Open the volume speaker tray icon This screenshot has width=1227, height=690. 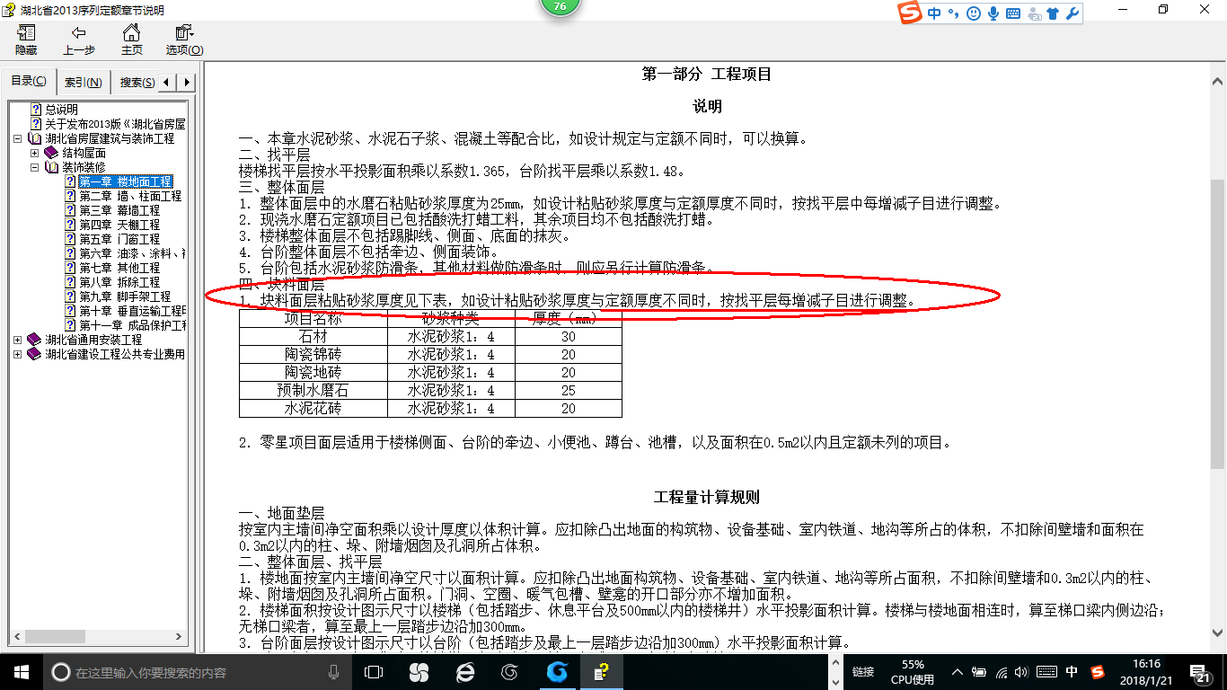pyautogui.click(x=1023, y=672)
